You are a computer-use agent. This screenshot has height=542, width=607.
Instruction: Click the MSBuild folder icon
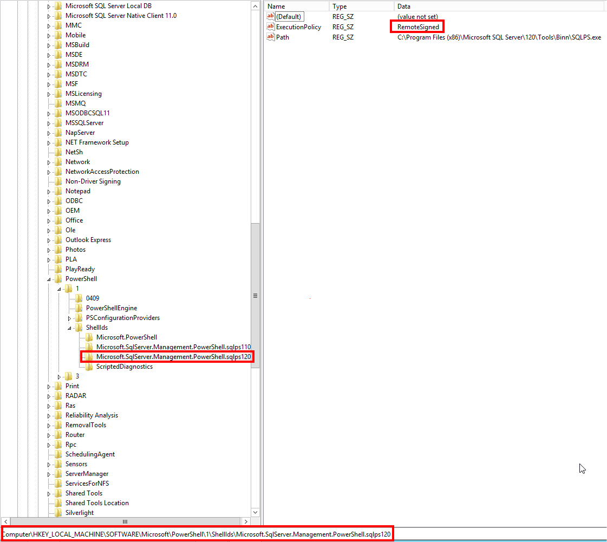coord(58,44)
